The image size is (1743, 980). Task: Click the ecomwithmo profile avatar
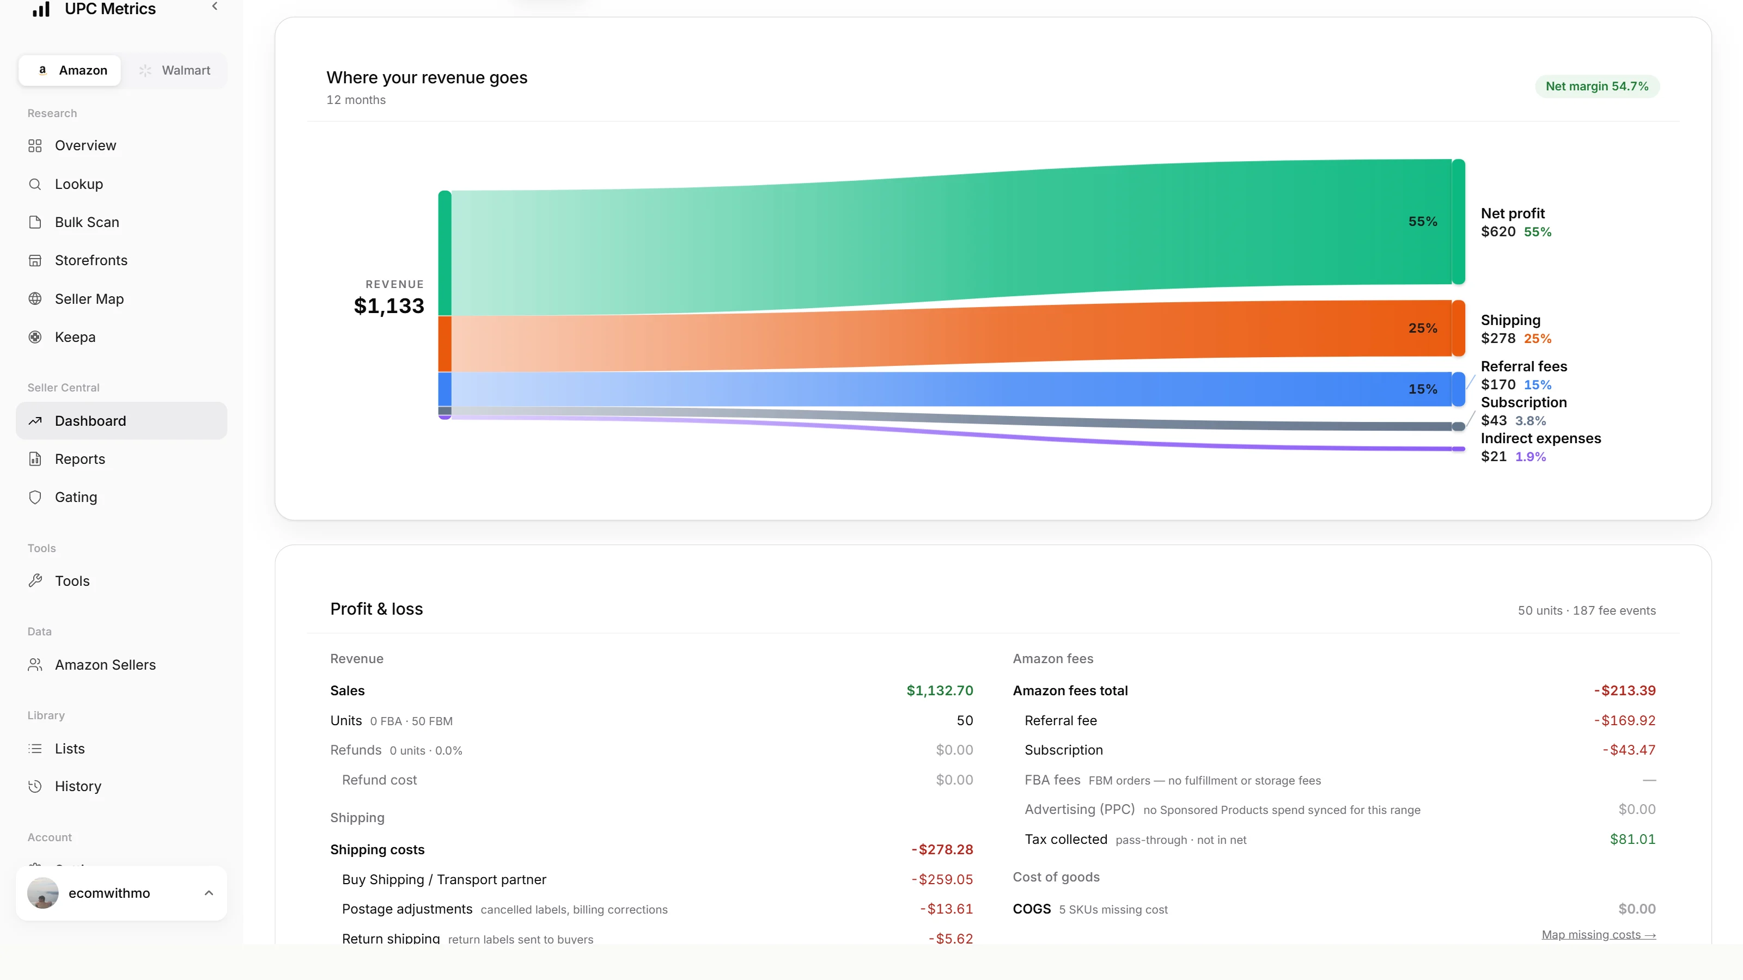pyautogui.click(x=42, y=893)
